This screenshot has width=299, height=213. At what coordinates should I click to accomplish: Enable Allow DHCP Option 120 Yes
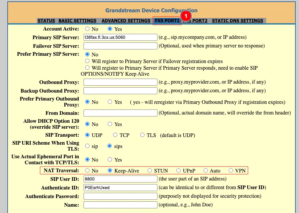pyautogui.click(x=110, y=124)
